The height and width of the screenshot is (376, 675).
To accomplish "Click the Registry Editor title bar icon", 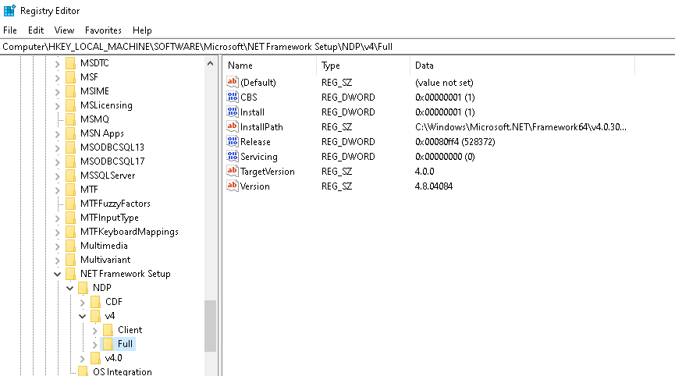I will tap(9, 11).
